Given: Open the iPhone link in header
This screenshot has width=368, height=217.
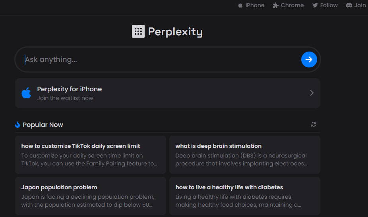Looking at the screenshot, I should pos(251,5).
